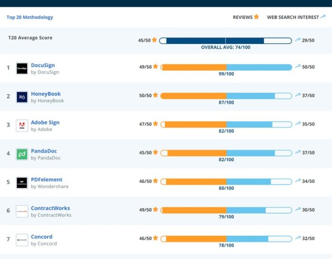
Task: Click the trend icon next to Adobe Sign 35/50
Action: (x=298, y=124)
